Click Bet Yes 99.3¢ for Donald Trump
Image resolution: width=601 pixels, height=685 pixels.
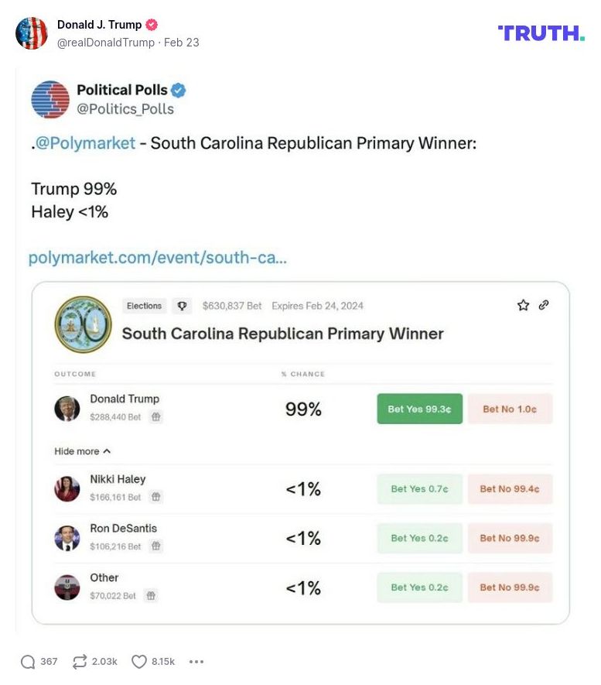tap(419, 407)
